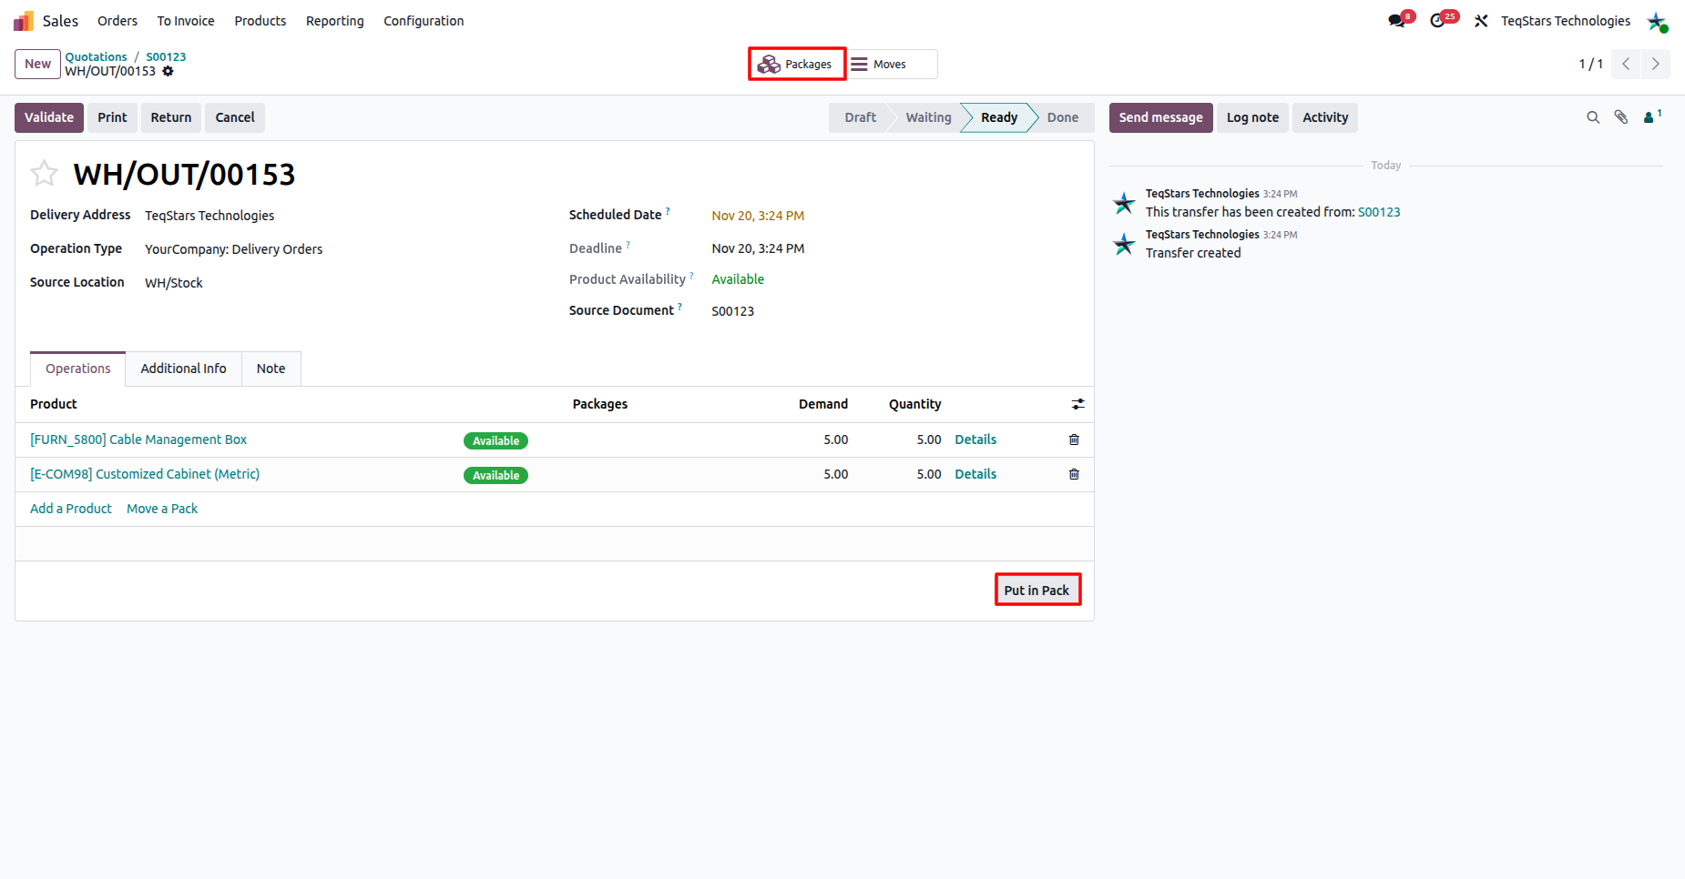Viewport: 1685px width, 879px height.
Task: Click the Send message button
Action: tap(1161, 117)
